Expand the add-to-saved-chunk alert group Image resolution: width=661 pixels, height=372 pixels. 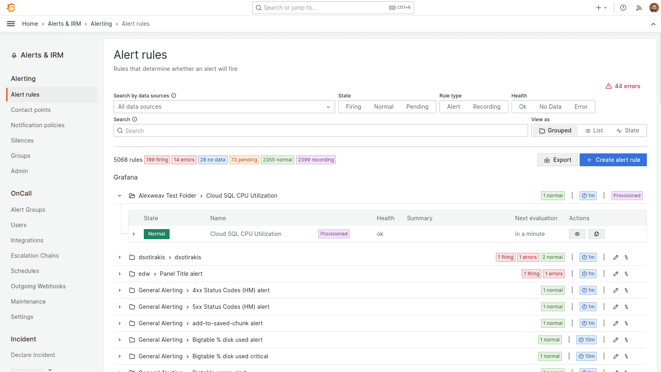coord(120,323)
